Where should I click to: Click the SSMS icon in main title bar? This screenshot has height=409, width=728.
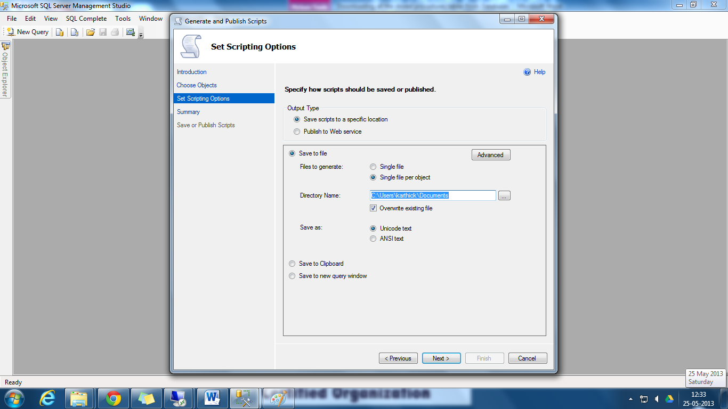pyautogui.click(x=4, y=6)
